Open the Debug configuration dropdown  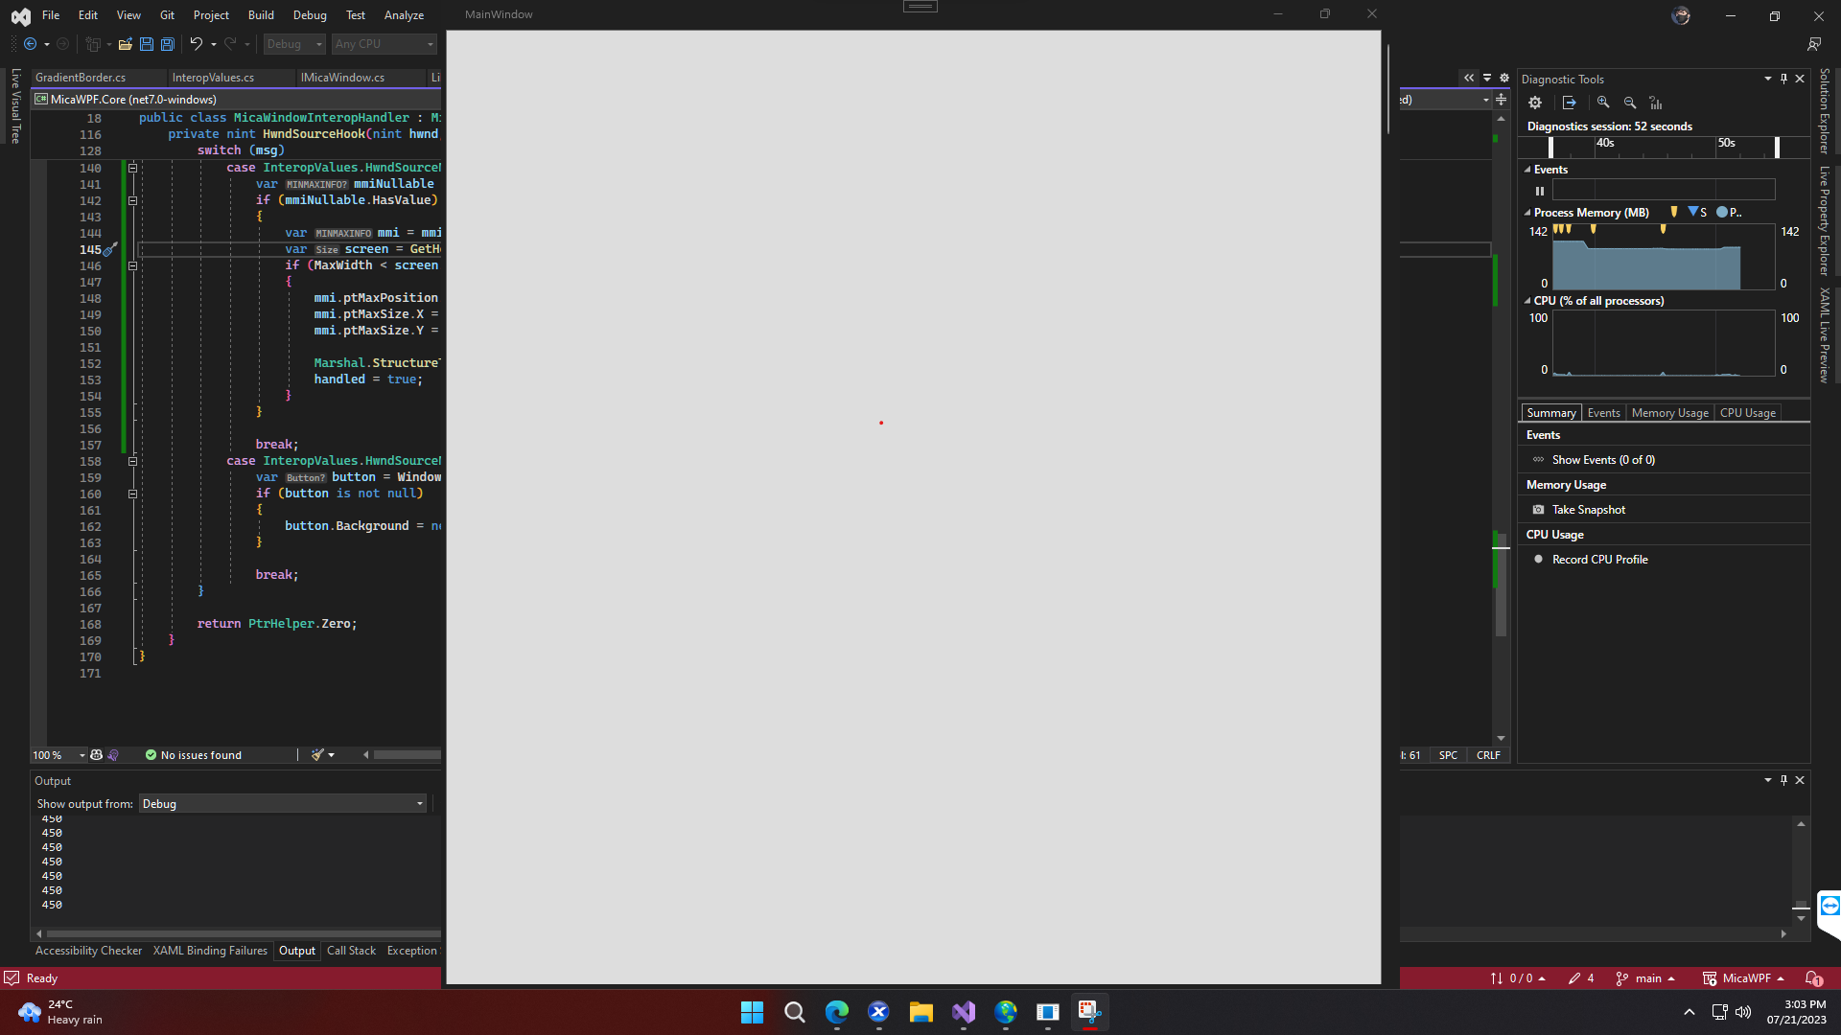[x=293, y=44]
